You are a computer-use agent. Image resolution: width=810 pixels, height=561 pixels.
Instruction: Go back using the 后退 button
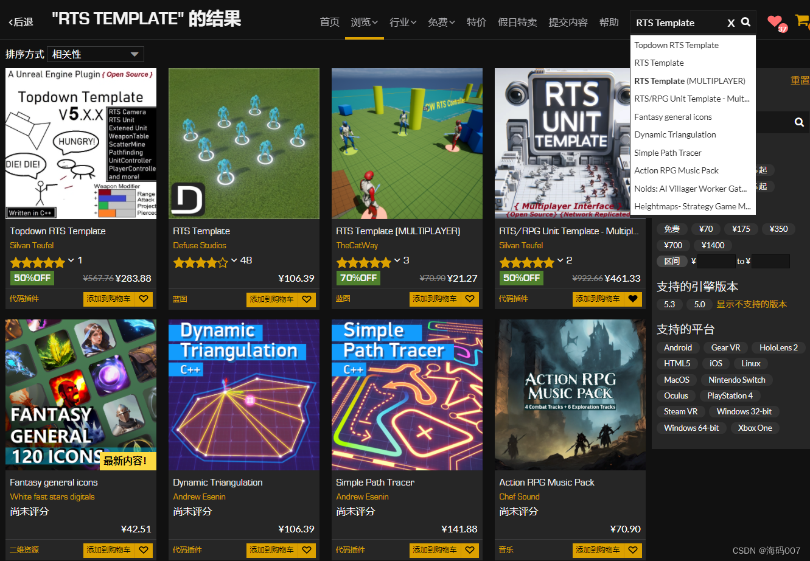click(21, 22)
